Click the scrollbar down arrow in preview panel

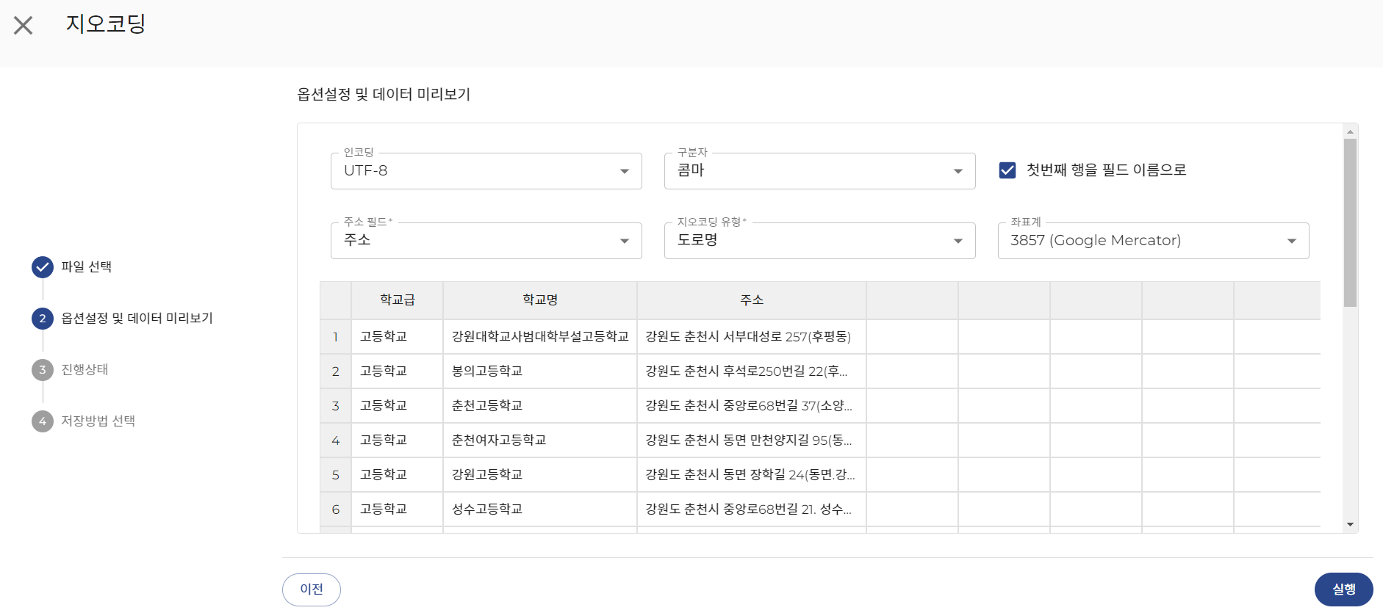click(1350, 524)
